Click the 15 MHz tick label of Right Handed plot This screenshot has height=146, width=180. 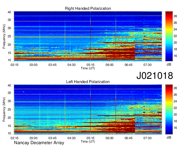click(x=9, y=53)
